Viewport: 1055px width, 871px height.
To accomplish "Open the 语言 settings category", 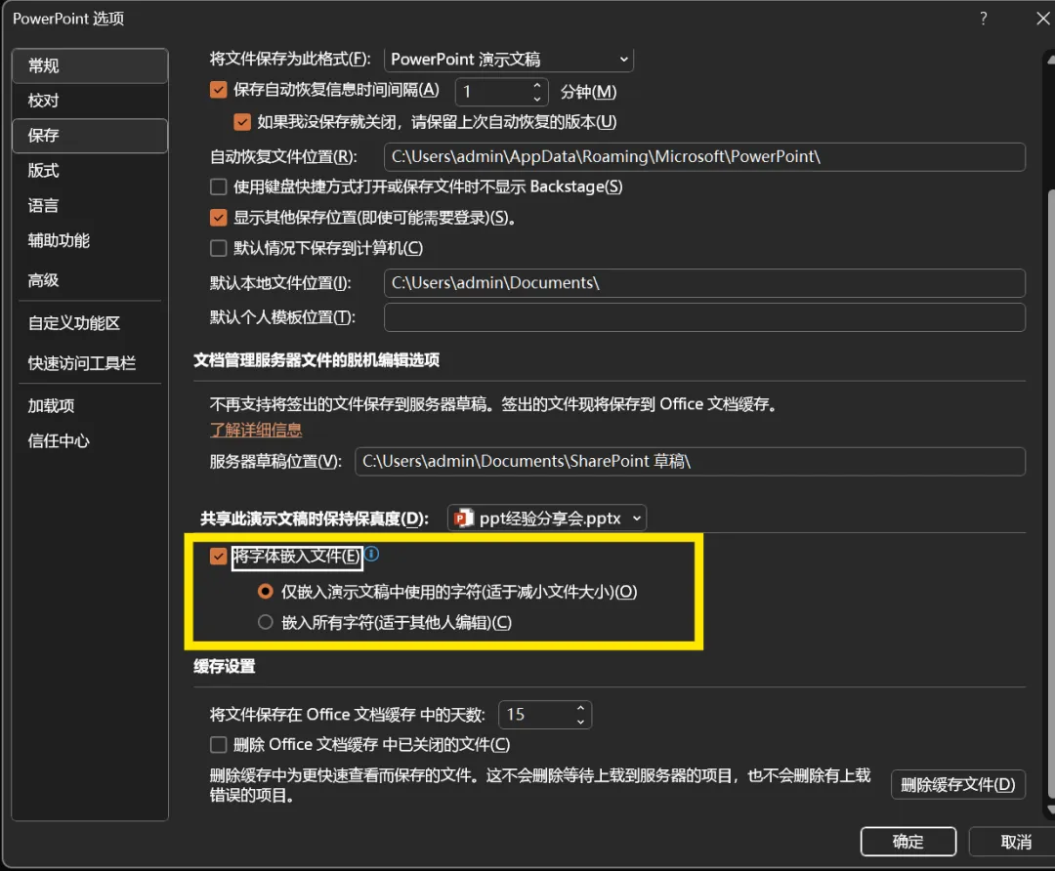I will pos(90,206).
